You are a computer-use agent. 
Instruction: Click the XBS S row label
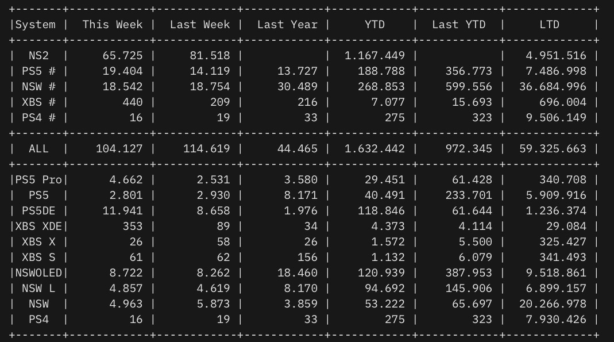[x=38, y=258]
